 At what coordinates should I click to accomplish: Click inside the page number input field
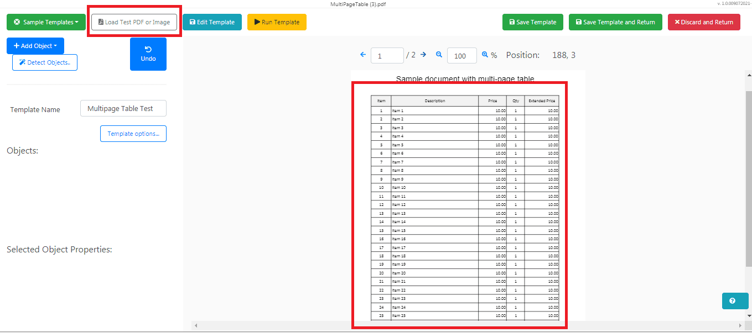(387, 55)
